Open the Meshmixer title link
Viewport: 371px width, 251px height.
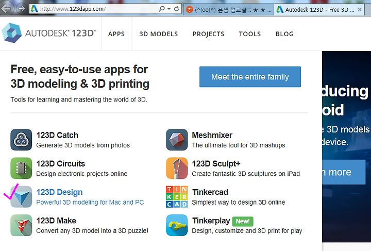coord(212,135)
